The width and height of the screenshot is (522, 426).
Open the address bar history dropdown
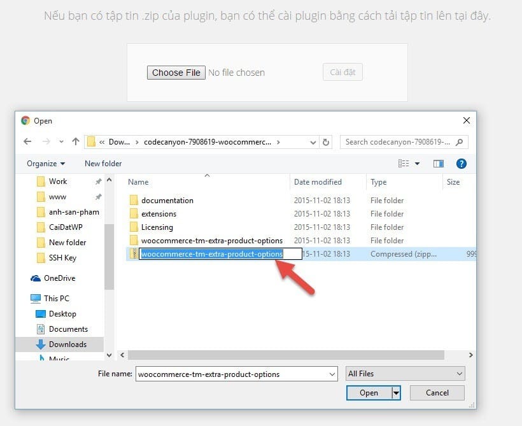[313, 142]
